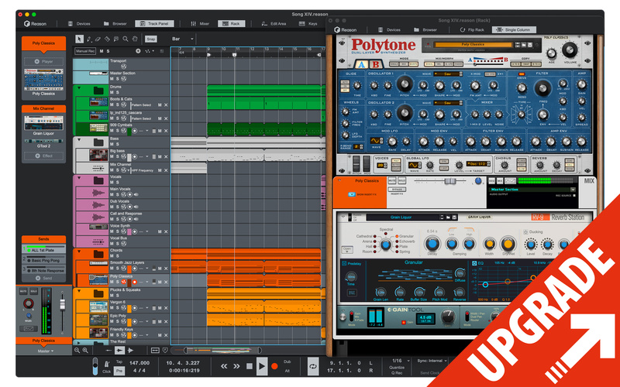Image resolution: width=620 pixels, height=387 pixels.
Task: Solo the Drums folder track
Action: (118, 92)
